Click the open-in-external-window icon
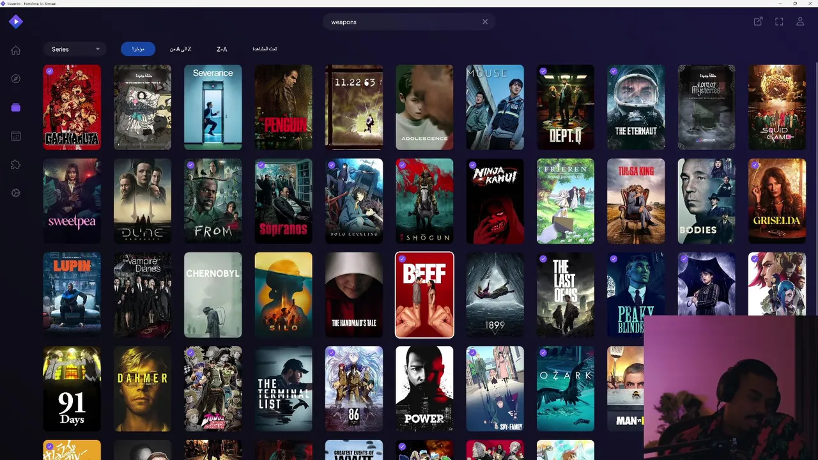 coord(758,22)
